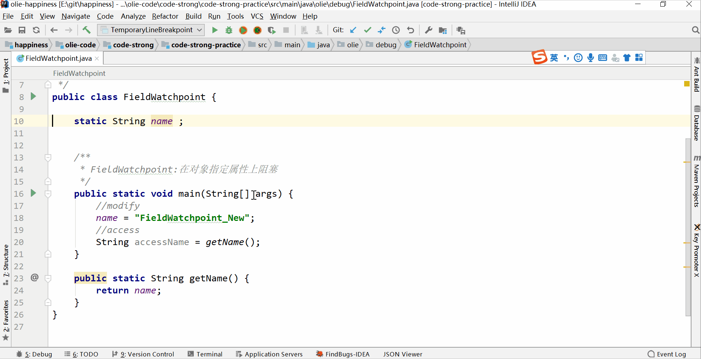Open settings via the wrench icon
Screen dimensions: 701x359
(x=428, y=30)
